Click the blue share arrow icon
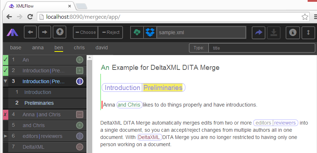This screenshot has width=317, height=153. 258,32
